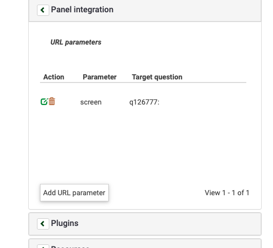Sort by the Parameter column header
The image size is (273, 248).
point(100,77)
